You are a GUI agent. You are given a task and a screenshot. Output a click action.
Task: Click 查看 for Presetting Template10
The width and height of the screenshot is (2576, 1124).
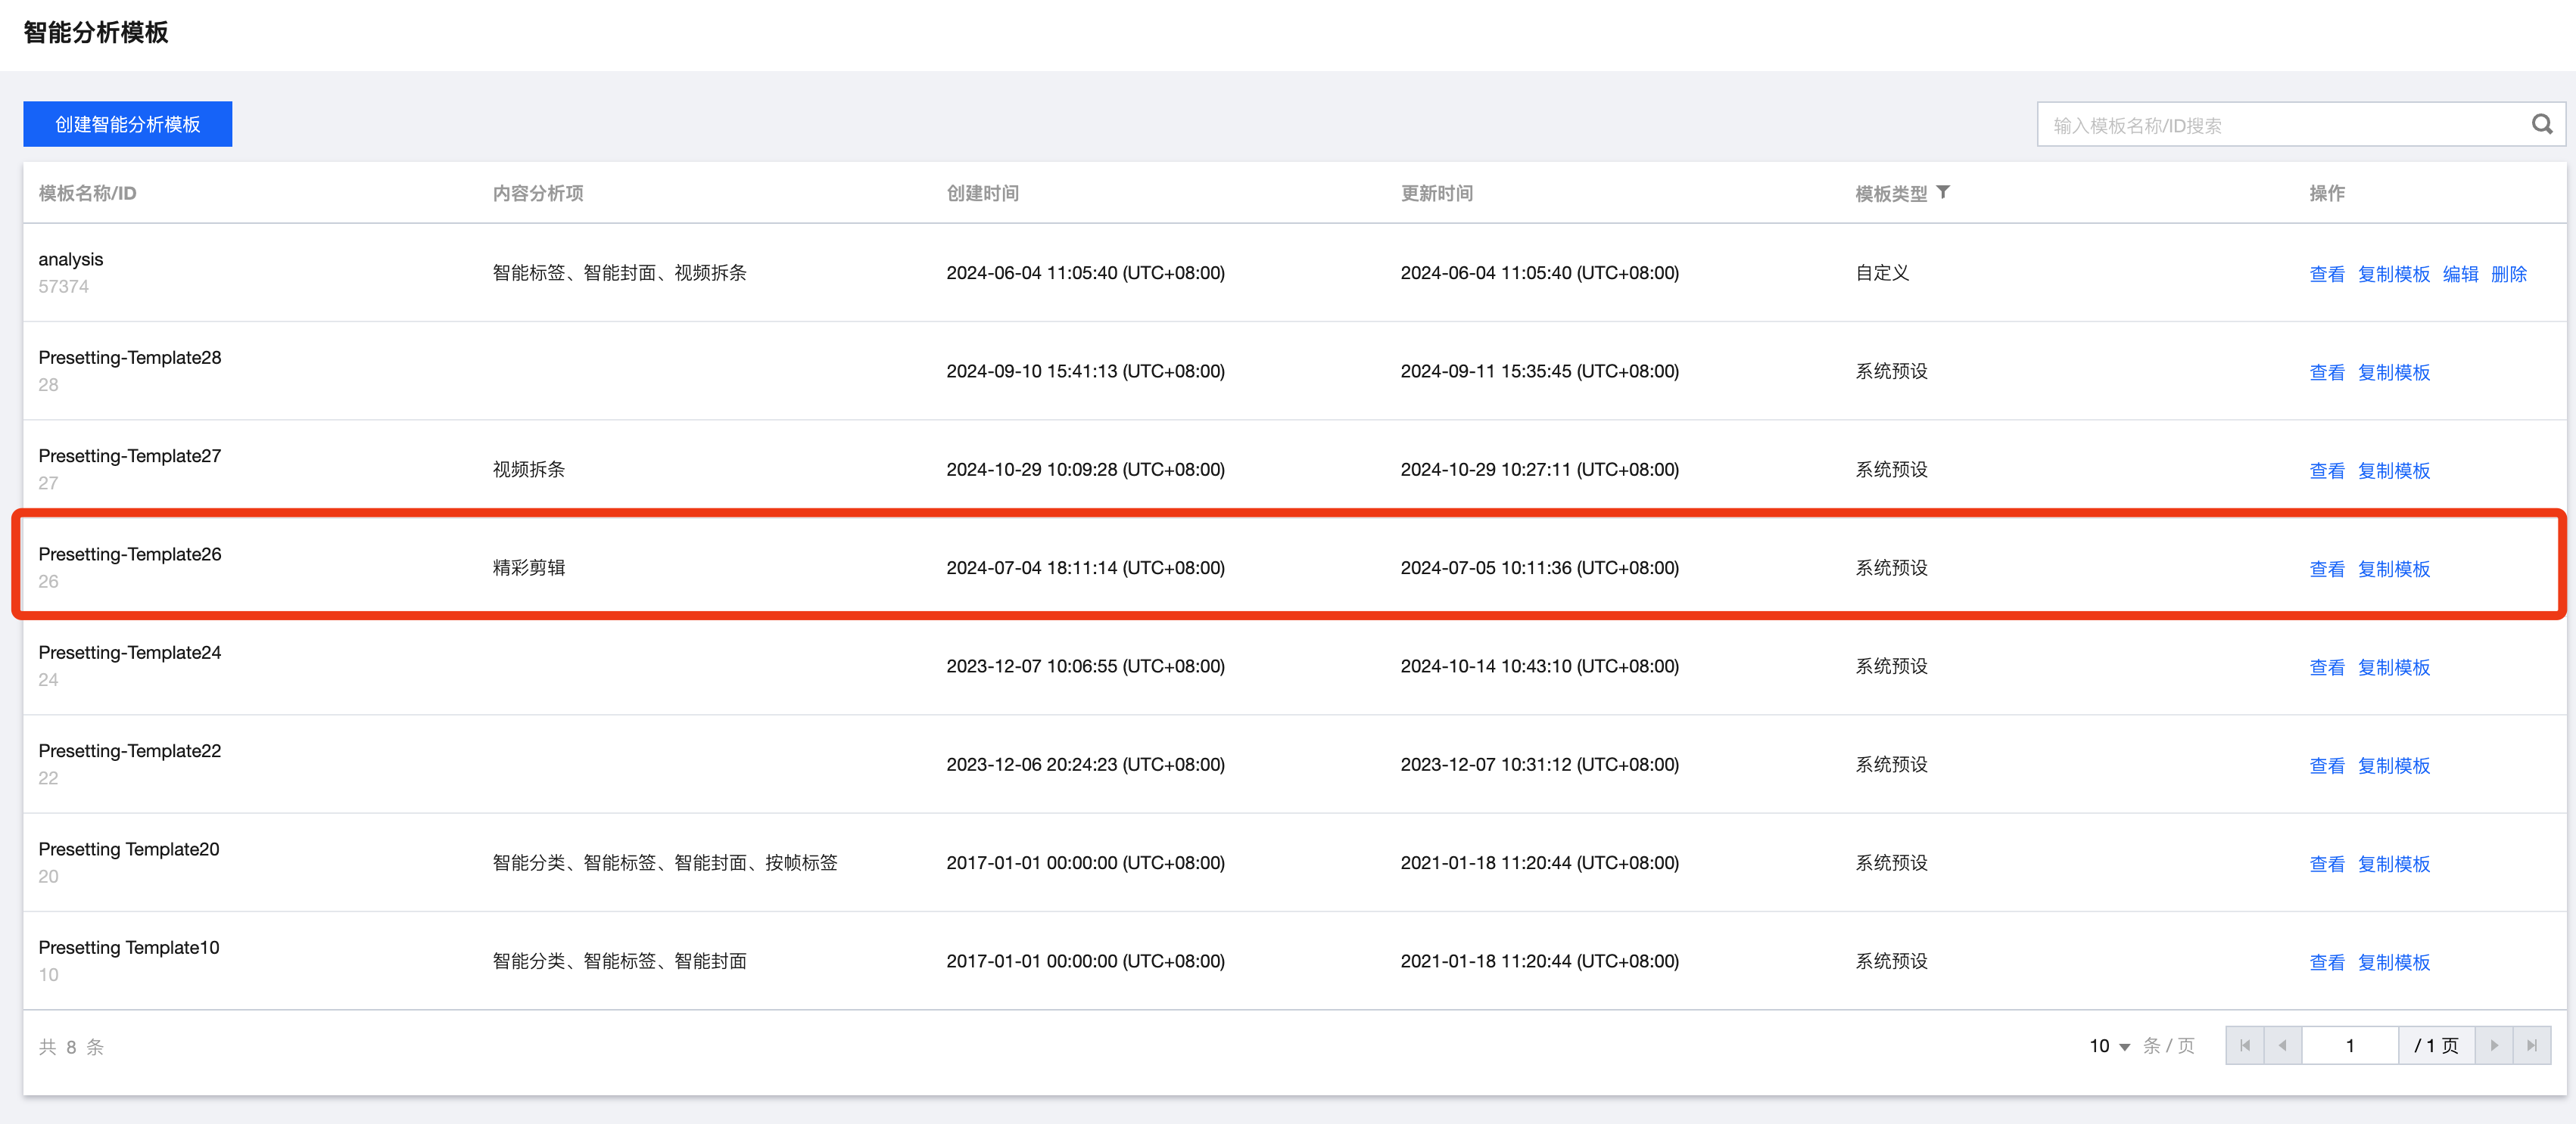click(2326, 962)
